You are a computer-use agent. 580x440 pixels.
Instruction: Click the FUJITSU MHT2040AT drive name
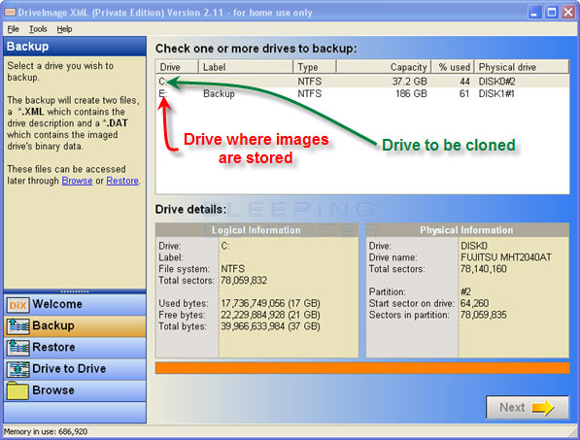tap(505, 257)
